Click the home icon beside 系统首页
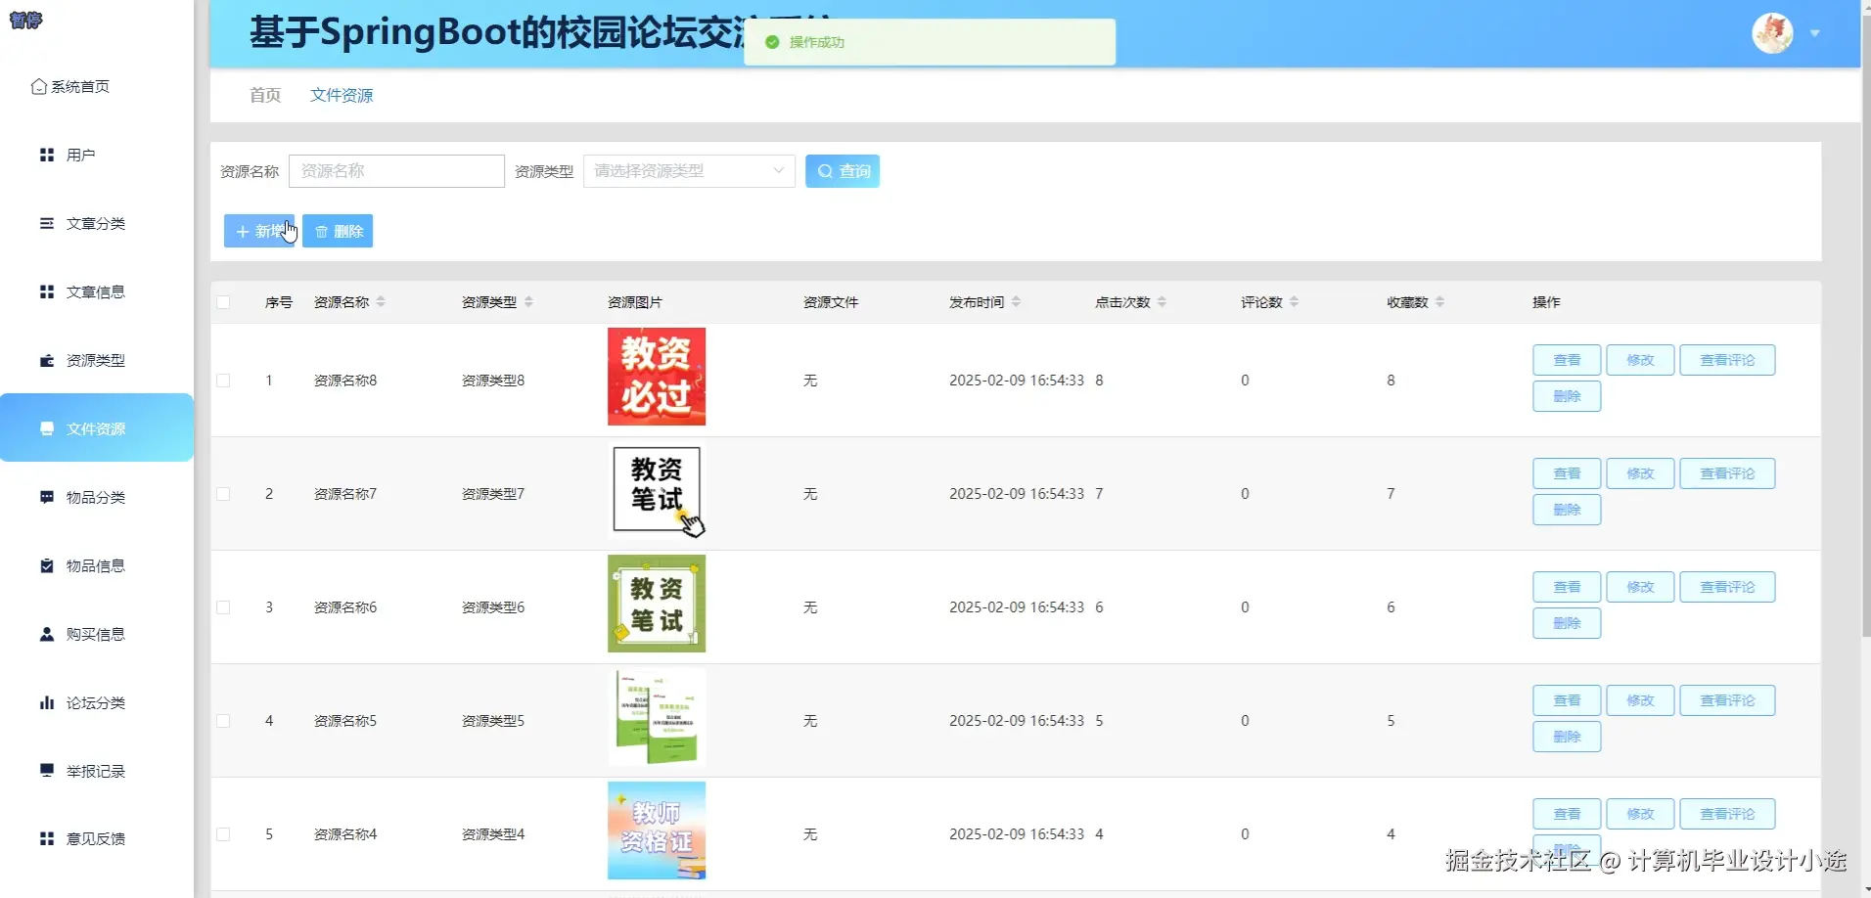The height and width of the screenshot is (898, 1871). click(39, 87)
